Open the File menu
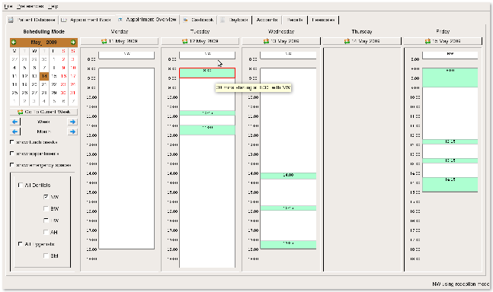 tap(8, 6)
